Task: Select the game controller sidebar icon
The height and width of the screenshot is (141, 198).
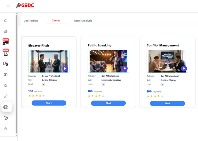Action: point(6,107)
